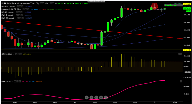The width and height of the screenshot is (192, 104).
Task: Open EMA (55, close) dropdown arrow
Action: pyautogui.click(x=15, y=18)
